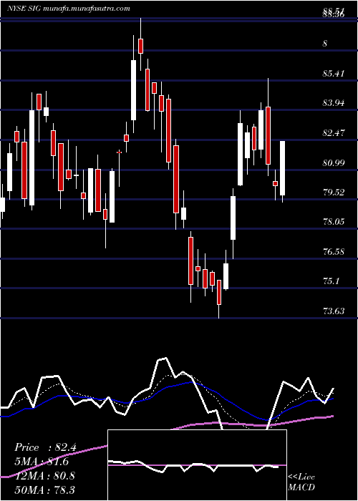Screen dimensions: 358x501
Task: Select the 76.58 price axis label
Action: tap(334, 251)
